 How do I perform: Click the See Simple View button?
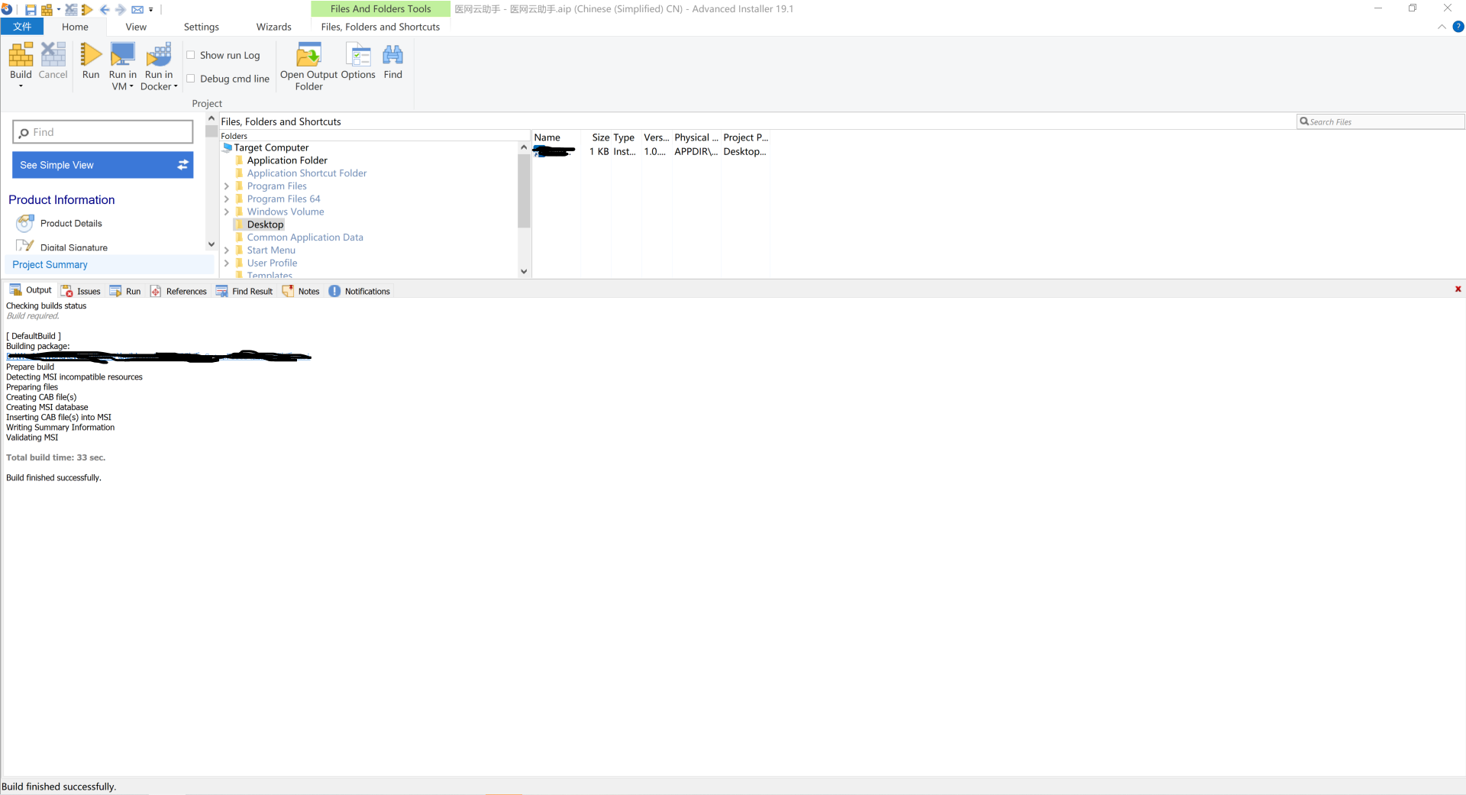click(102, 165)
